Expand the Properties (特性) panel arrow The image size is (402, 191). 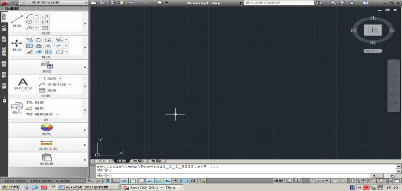(85, 130)
